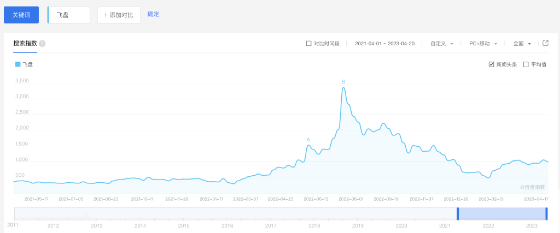
Task: Click the help icon beside 搜索指数
Action: [42, 44]
